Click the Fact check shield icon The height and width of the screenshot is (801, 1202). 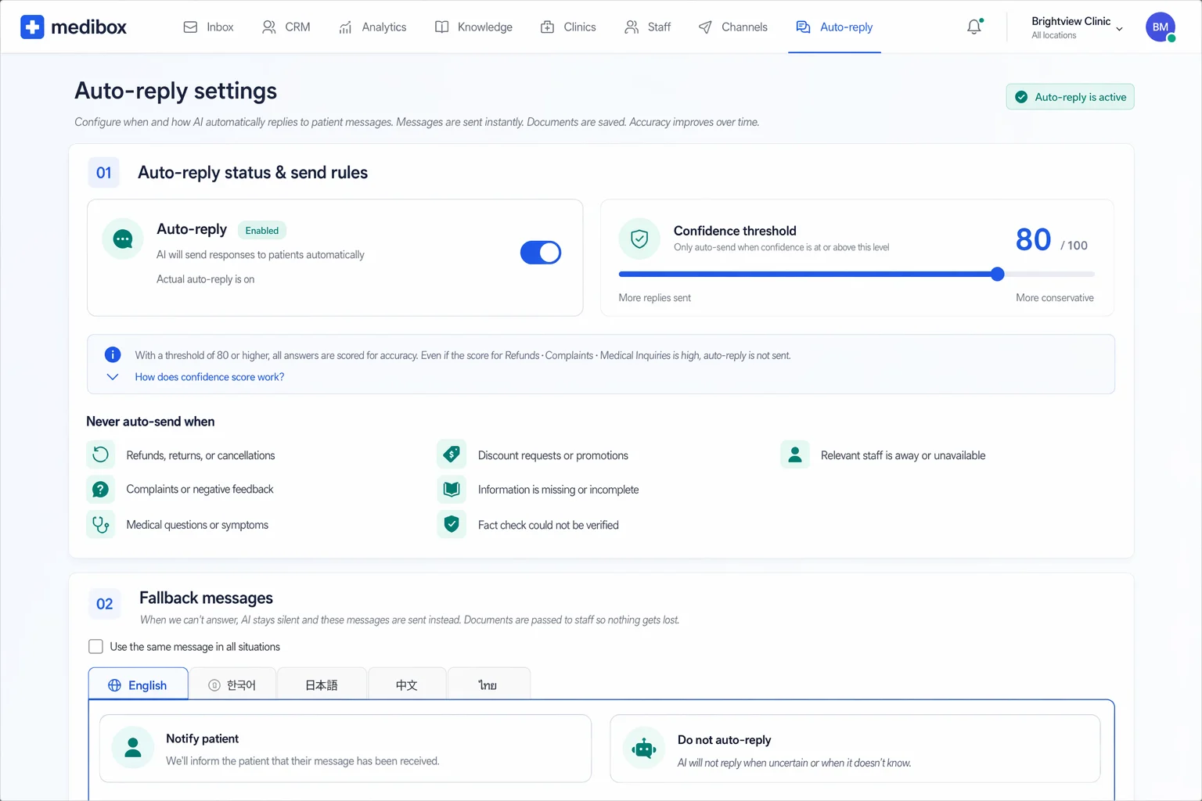coord(452,524)
